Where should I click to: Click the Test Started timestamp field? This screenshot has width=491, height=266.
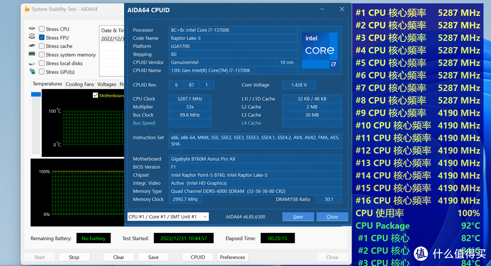click(x=184, y=238)
